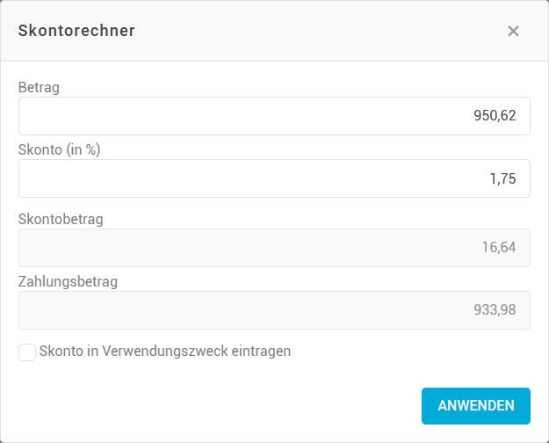Click the percentage value 1,75
Image resolution: width=549 pixels, height=443 pixels.
point(502,178)
